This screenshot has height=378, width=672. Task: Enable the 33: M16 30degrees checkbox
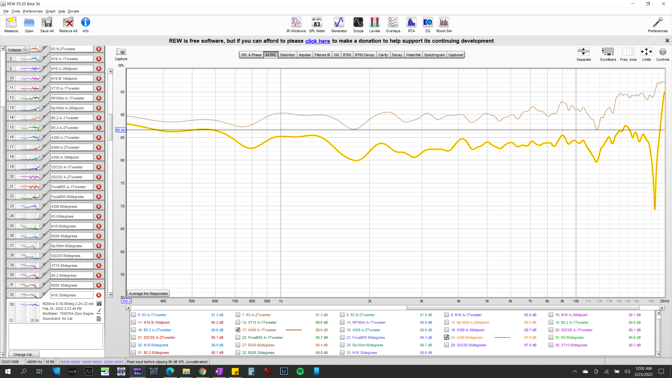(x=342, y=353)
